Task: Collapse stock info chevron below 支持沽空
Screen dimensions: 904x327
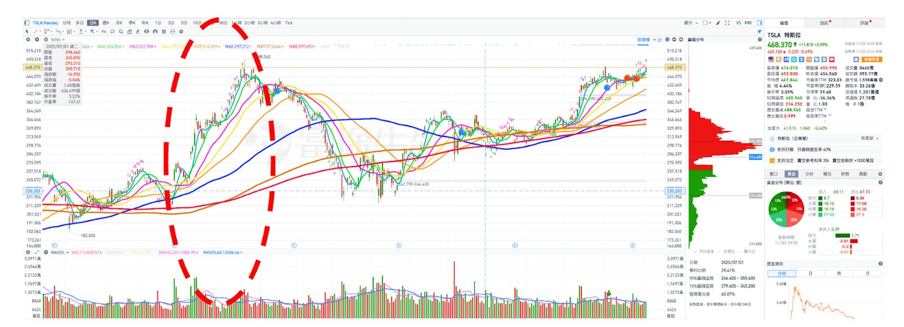Action: point(825,168)
